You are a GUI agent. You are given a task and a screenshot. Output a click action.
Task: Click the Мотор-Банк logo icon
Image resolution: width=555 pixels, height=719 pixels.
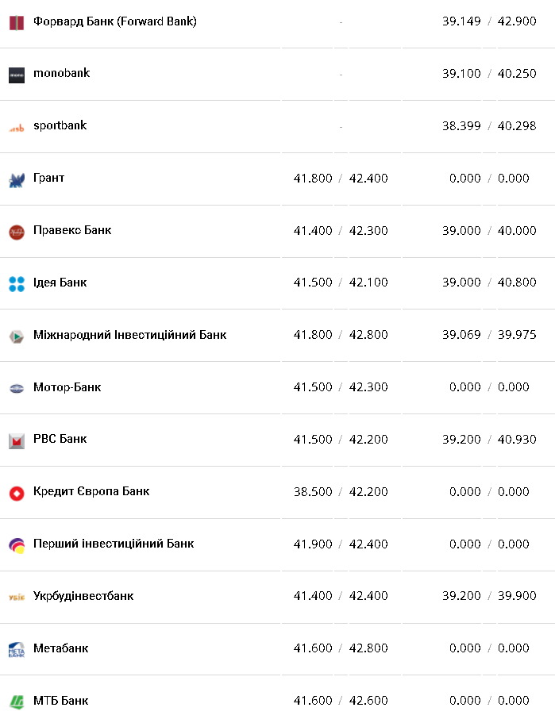(x=17, y=388)
